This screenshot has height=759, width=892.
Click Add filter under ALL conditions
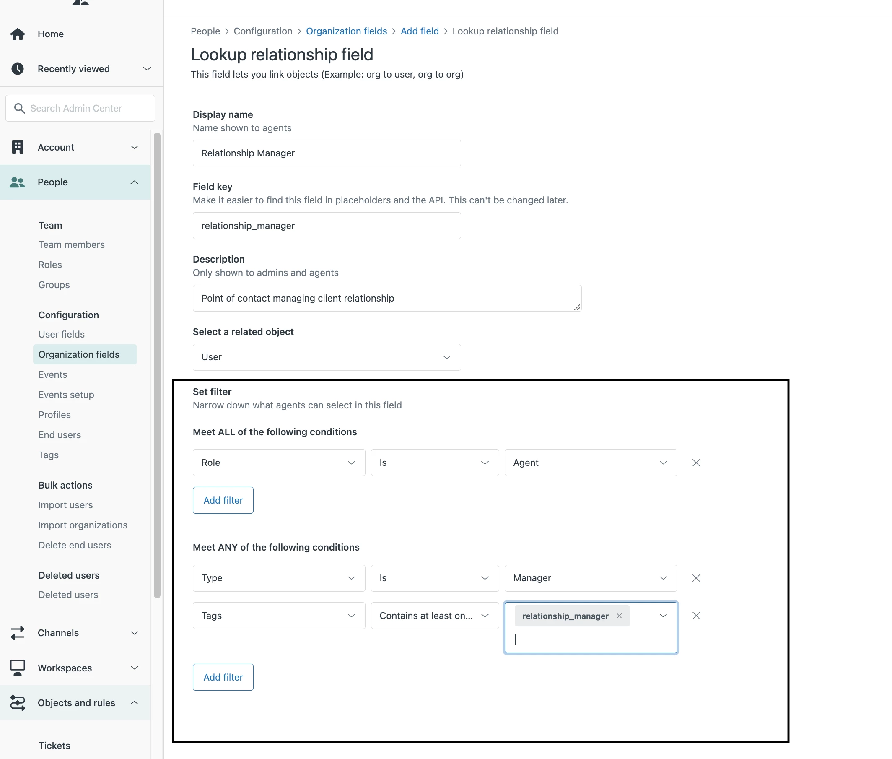tap(223, 500)
